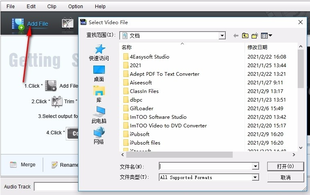Viewport: 310px width, 195px height.
Task: Open 网络 network location
Action: click(x=99, y=136)
